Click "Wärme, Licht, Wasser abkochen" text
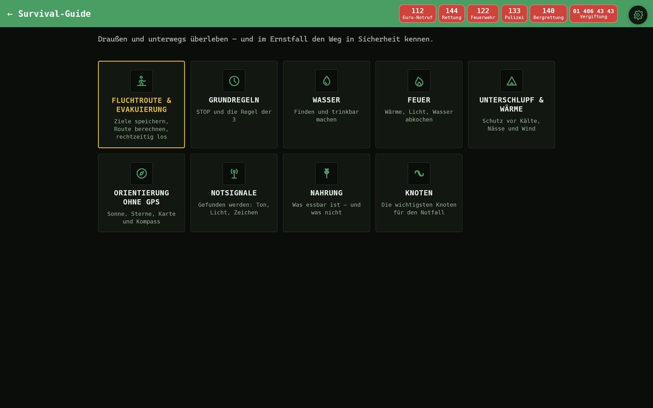 click(x=419, y=116)
